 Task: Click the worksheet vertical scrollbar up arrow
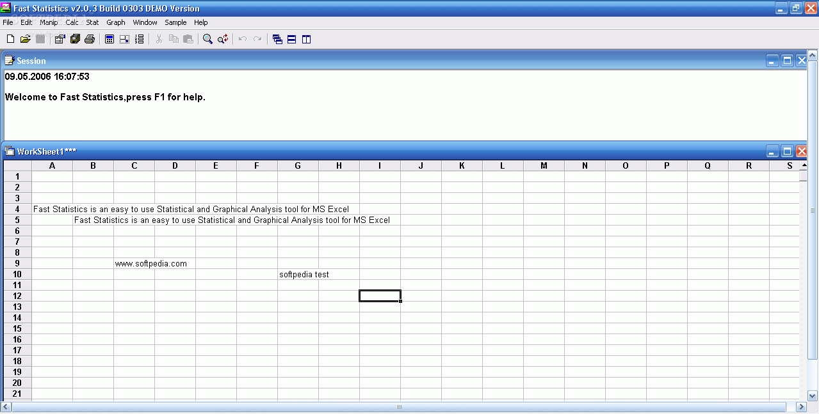pos(804,165)
